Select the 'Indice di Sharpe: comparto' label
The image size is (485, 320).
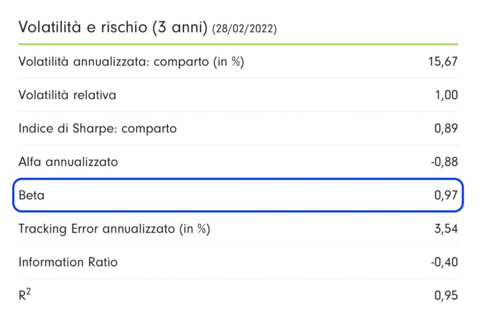click(97, 128)
